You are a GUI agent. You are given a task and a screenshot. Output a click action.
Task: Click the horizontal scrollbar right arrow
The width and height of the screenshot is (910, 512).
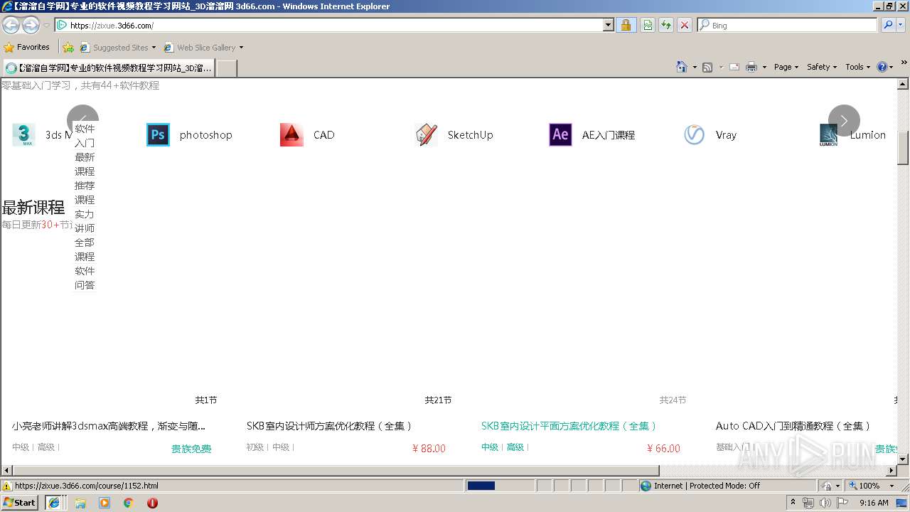click(892, 470)
